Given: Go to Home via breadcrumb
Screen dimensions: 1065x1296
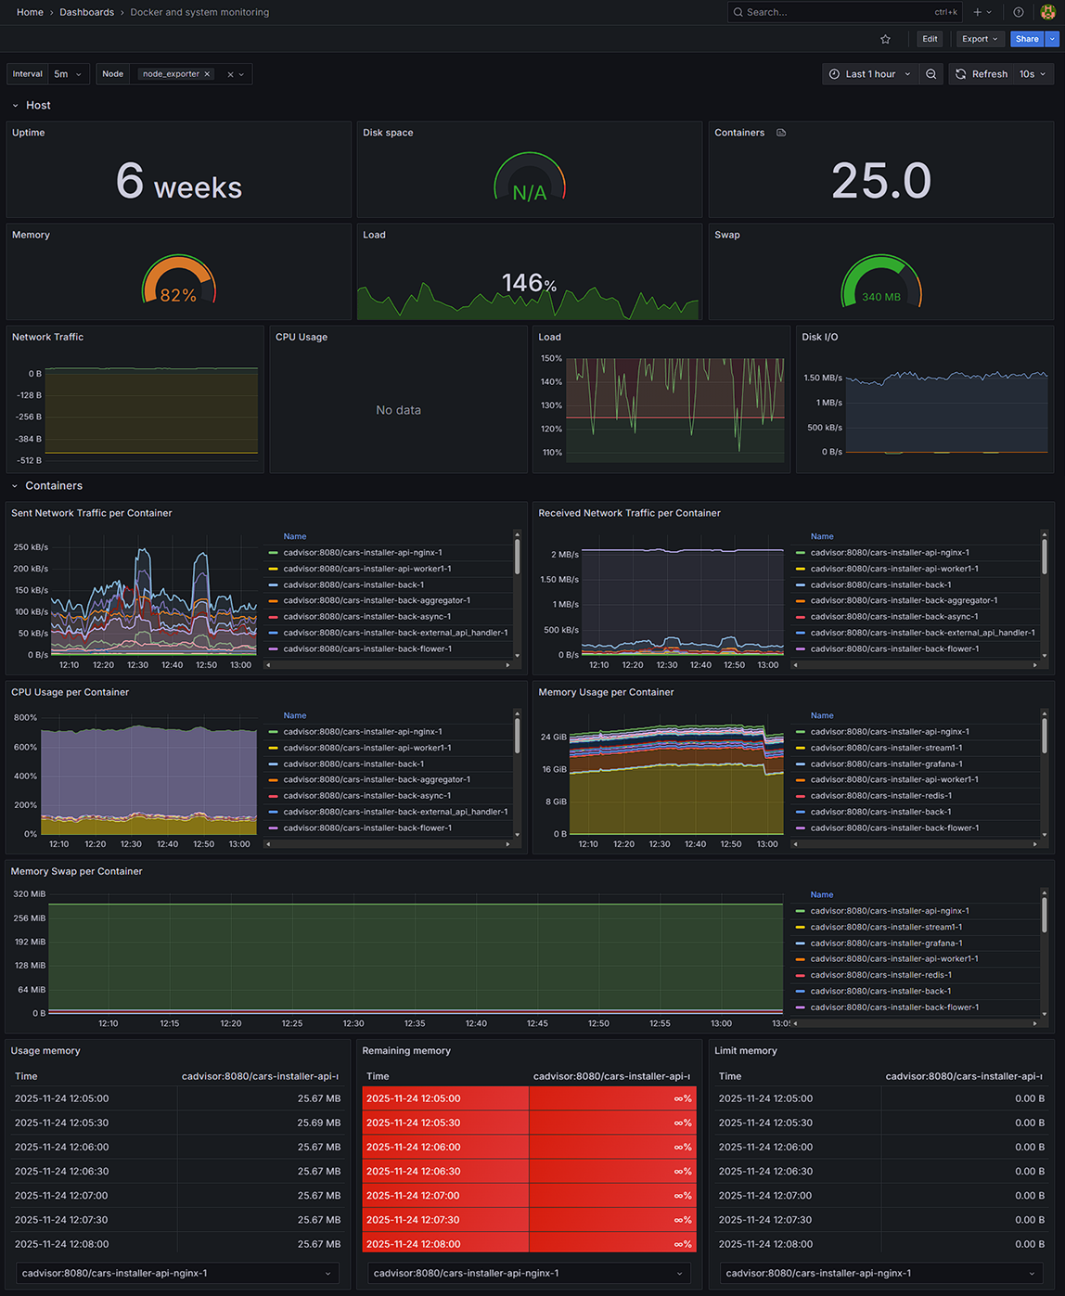Looking at the screenshot, I should 29,12.
